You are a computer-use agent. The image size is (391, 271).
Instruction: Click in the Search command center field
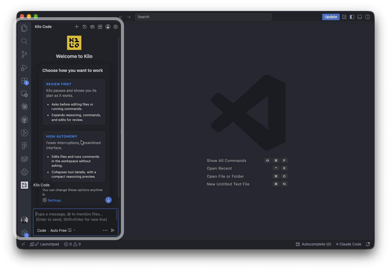[x=203, y=17]
